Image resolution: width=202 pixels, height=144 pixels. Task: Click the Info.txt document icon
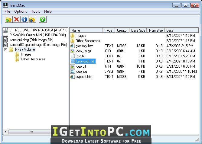coord(73,56)
